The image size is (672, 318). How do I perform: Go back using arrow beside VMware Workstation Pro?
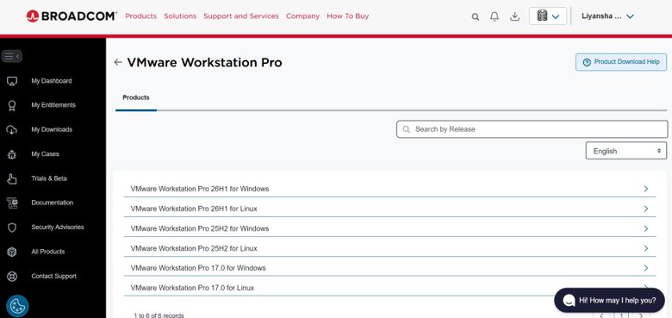coord(118,63)
